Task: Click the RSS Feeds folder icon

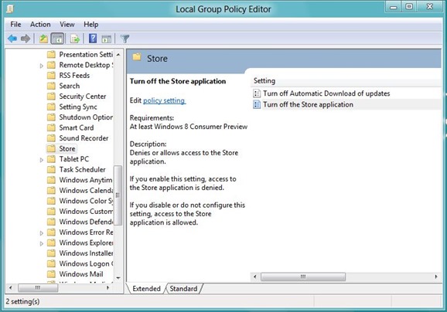Action: [x=51, y=75]
